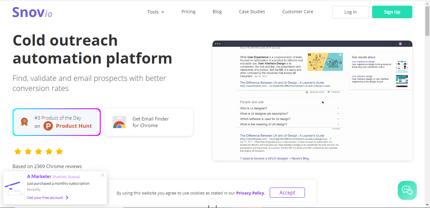
Task: Click the Product Hunt logo icon
Action: (48, 126)
